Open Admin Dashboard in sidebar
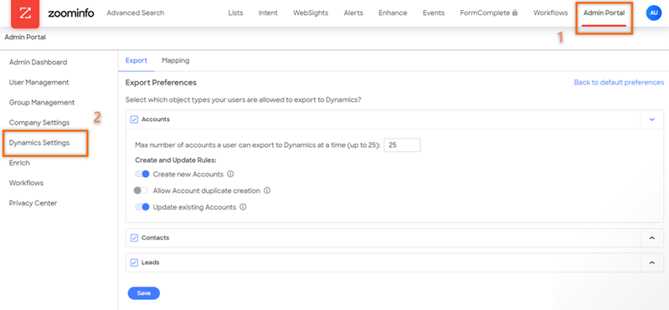The height and width of the screenshot is (310, 669). 38,63
